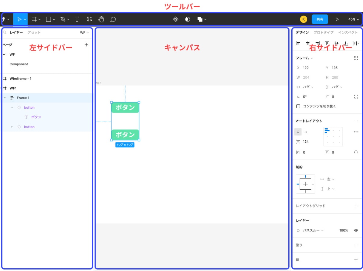Toggle layer visibility eye icon
Viewport: 363px width, 271px height.
point(356,230)
